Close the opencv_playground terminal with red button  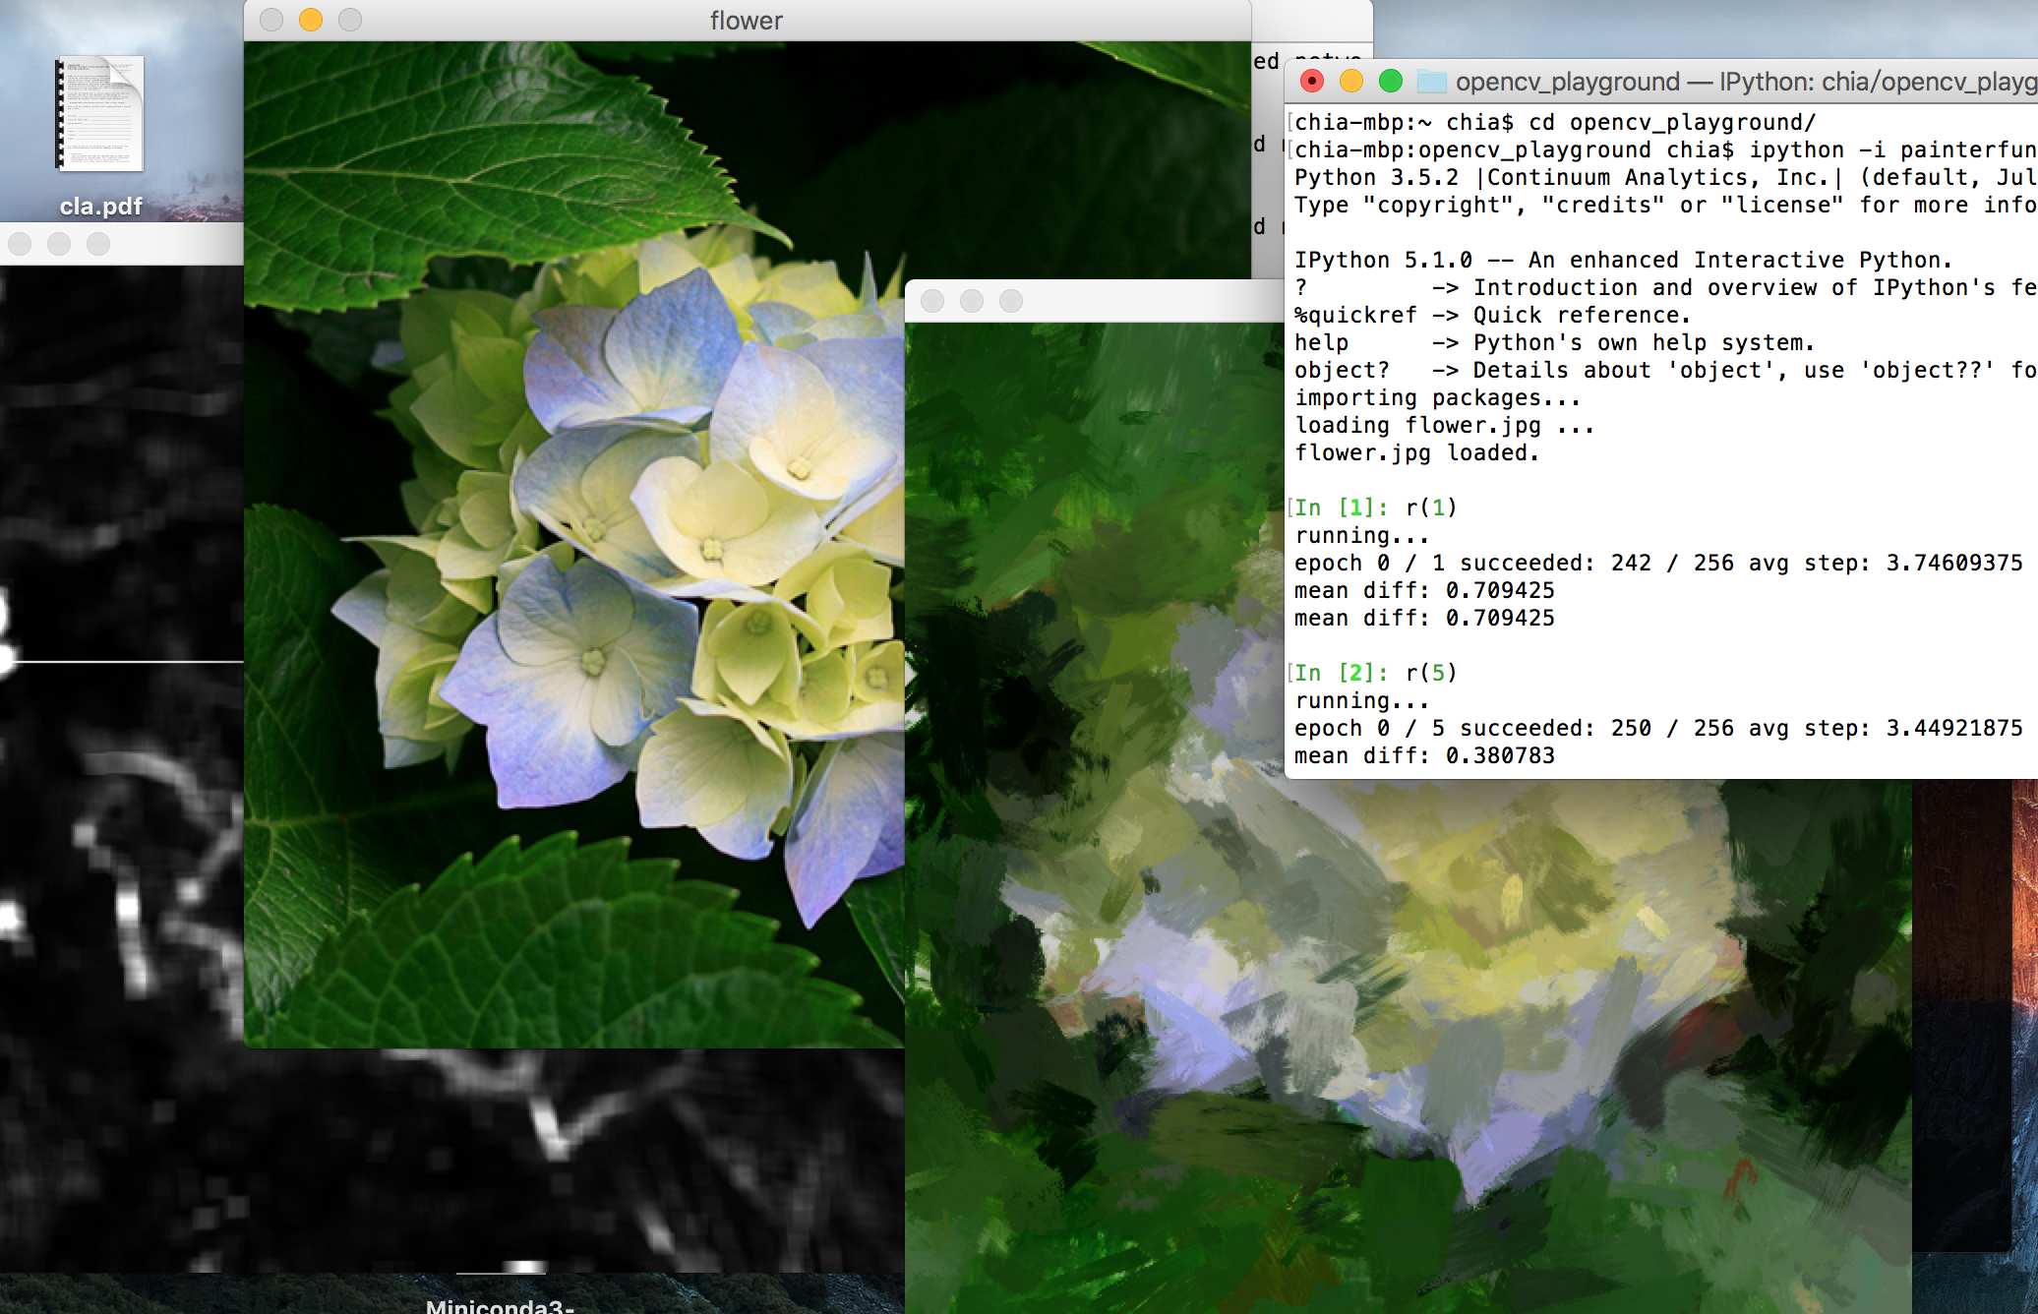click(x=1312, y=82)
